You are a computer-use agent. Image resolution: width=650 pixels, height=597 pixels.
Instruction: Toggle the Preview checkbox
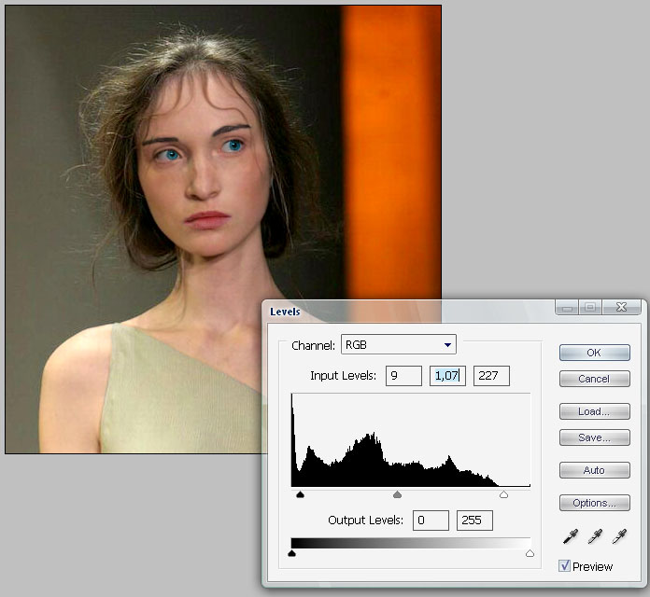(x=564, y=565)
